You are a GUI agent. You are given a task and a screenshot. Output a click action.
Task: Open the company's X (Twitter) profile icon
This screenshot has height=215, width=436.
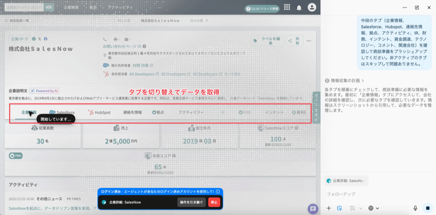point(40,39)
